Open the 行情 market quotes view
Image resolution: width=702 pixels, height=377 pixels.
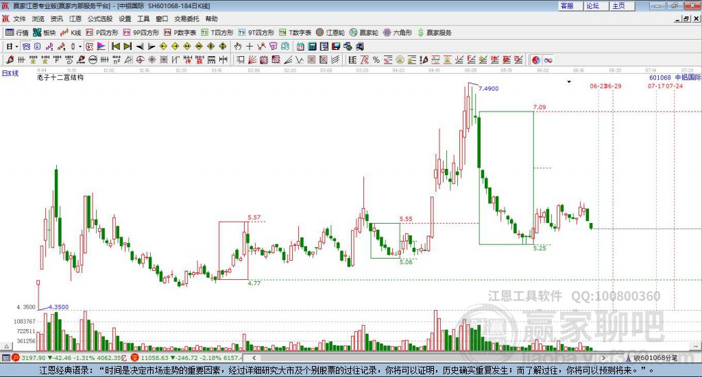click(x=16, y=33)
